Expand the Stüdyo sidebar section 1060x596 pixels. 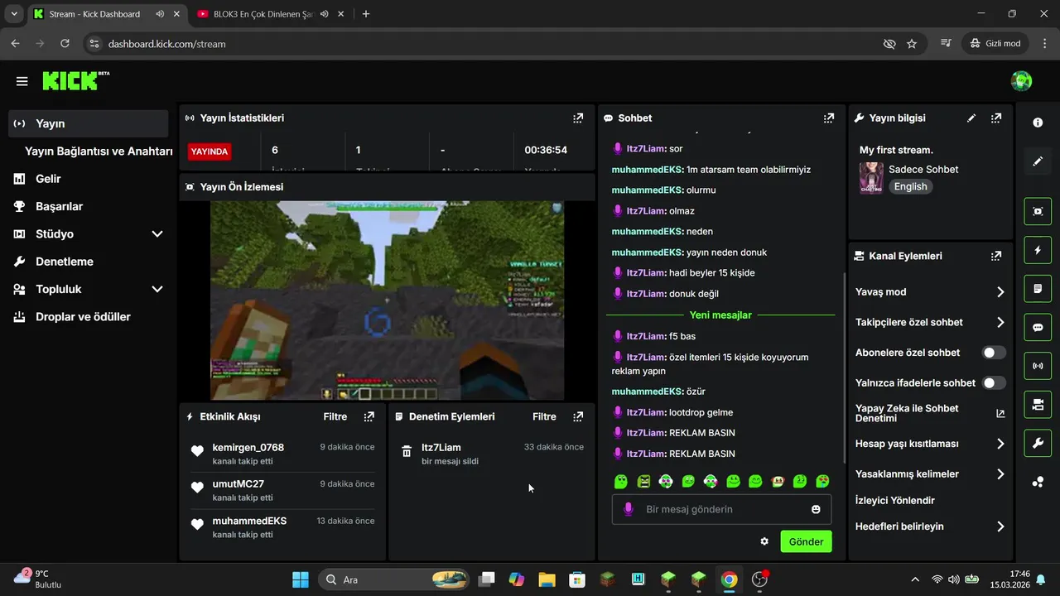tap(157, 234)
